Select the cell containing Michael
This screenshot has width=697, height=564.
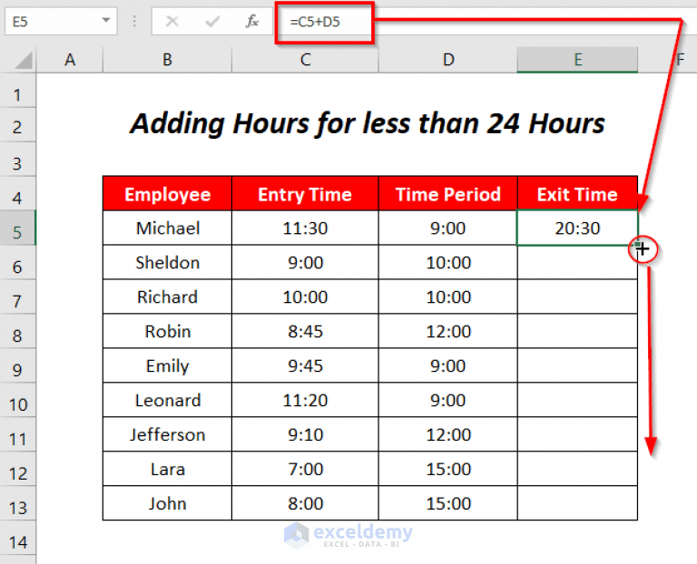tap(167, 228)
